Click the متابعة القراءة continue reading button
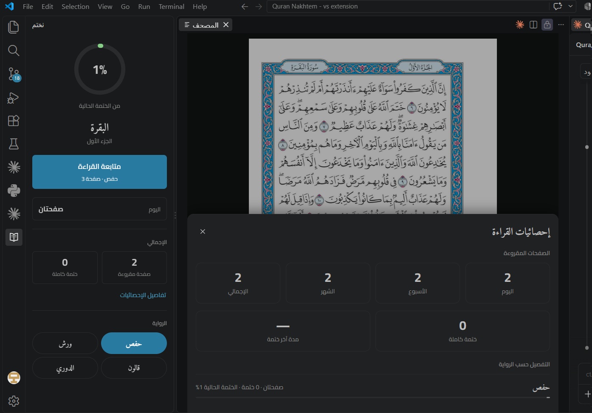Screen dimensions: 592x413 tap(99, 172)
